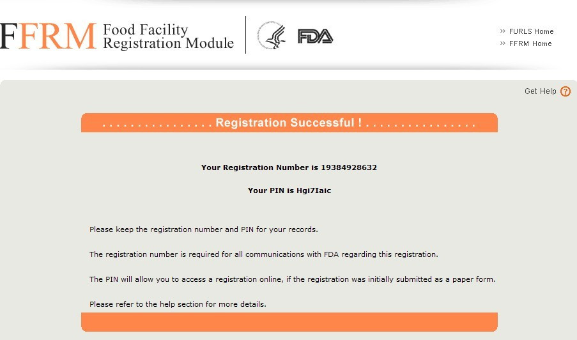The width and height of the screenshot is (577, 340).
Task: Click the FFRM logo letters
Action: click(48, 36)
